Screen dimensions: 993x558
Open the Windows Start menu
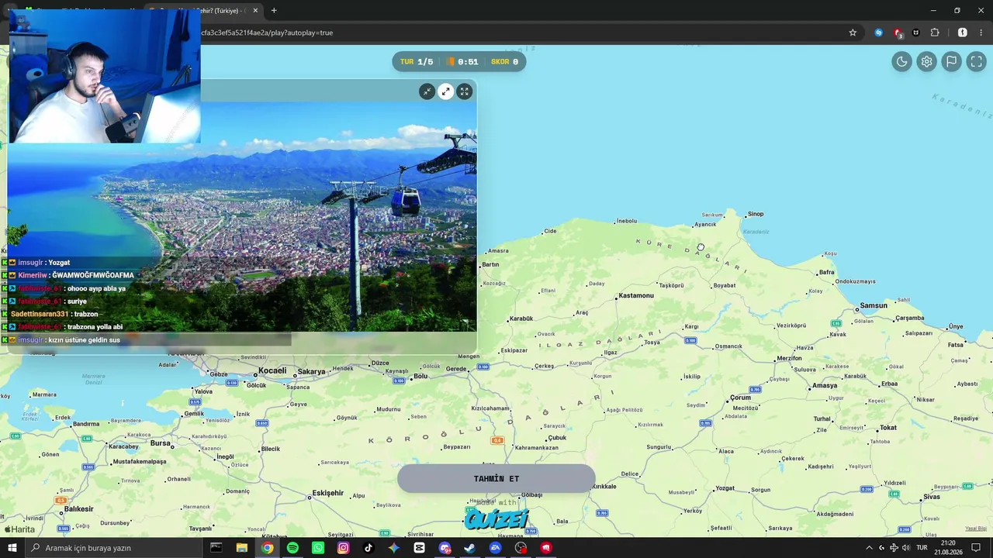pyautogui.click(x=12, y=548)
